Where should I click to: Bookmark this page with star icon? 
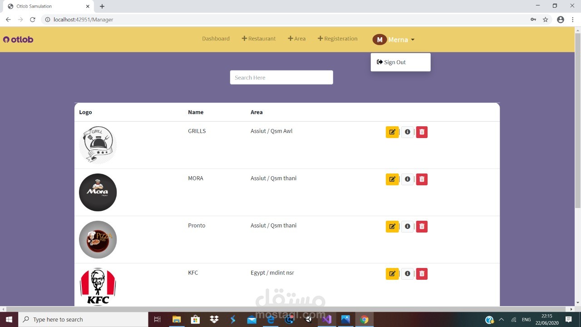pyautogui.click(x=546, y=20)
